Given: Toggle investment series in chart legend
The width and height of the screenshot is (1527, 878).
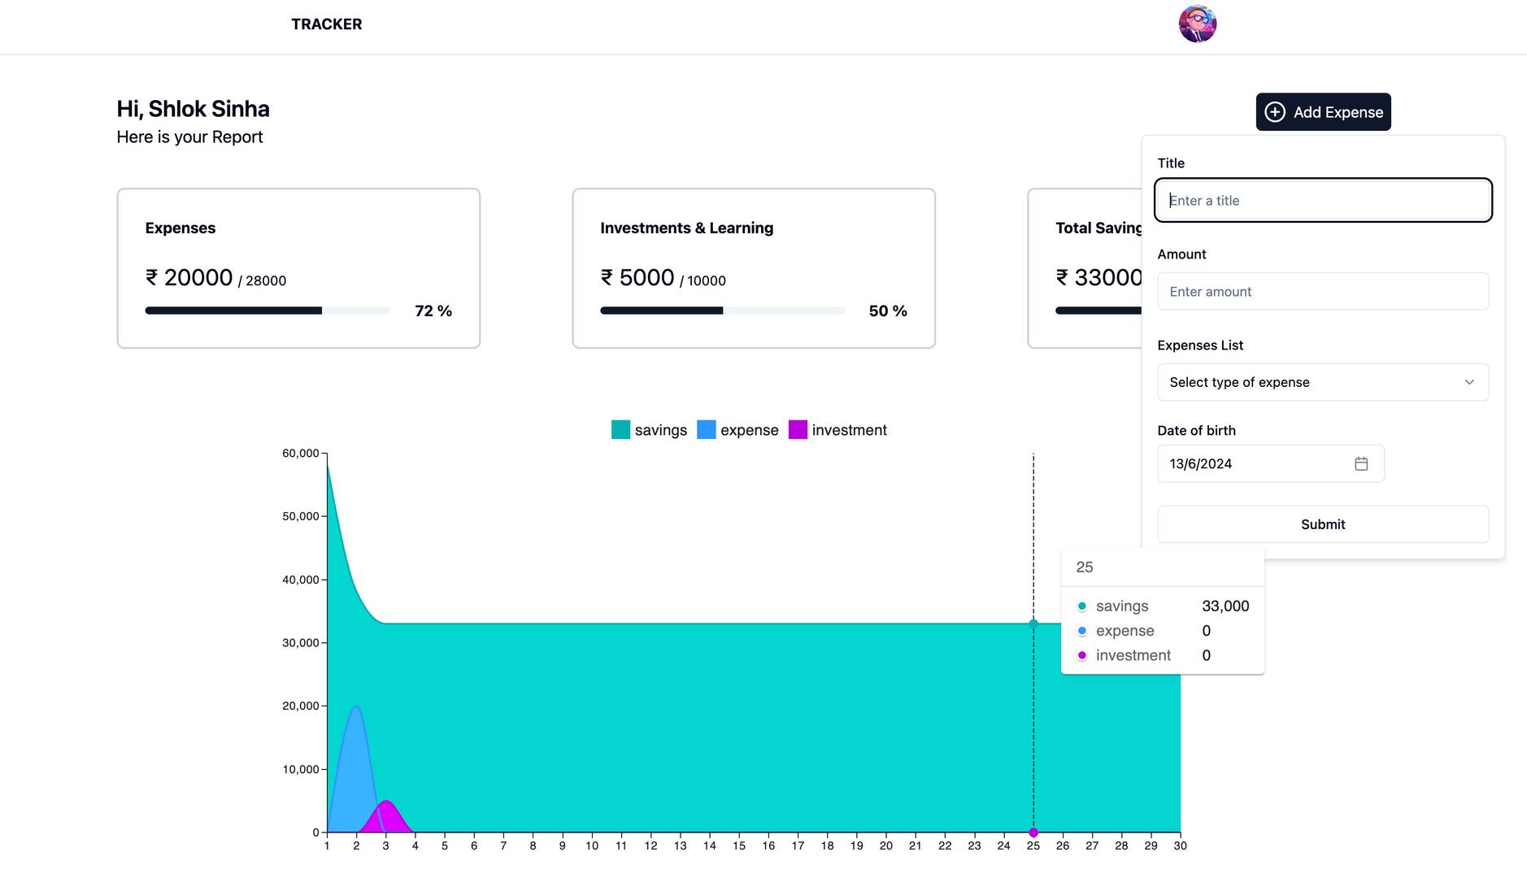Looking at the screenshot, I should [x=837, y=430].
